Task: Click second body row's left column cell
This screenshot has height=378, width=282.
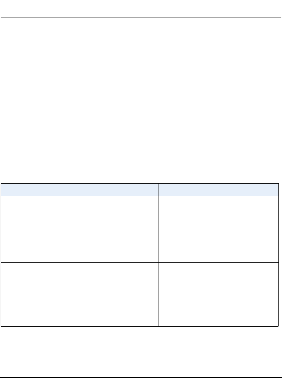Action: coord(39,247)
